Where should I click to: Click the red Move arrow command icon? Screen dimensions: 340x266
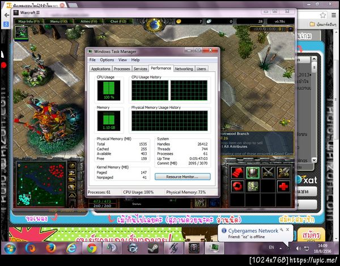click(237, 173)
